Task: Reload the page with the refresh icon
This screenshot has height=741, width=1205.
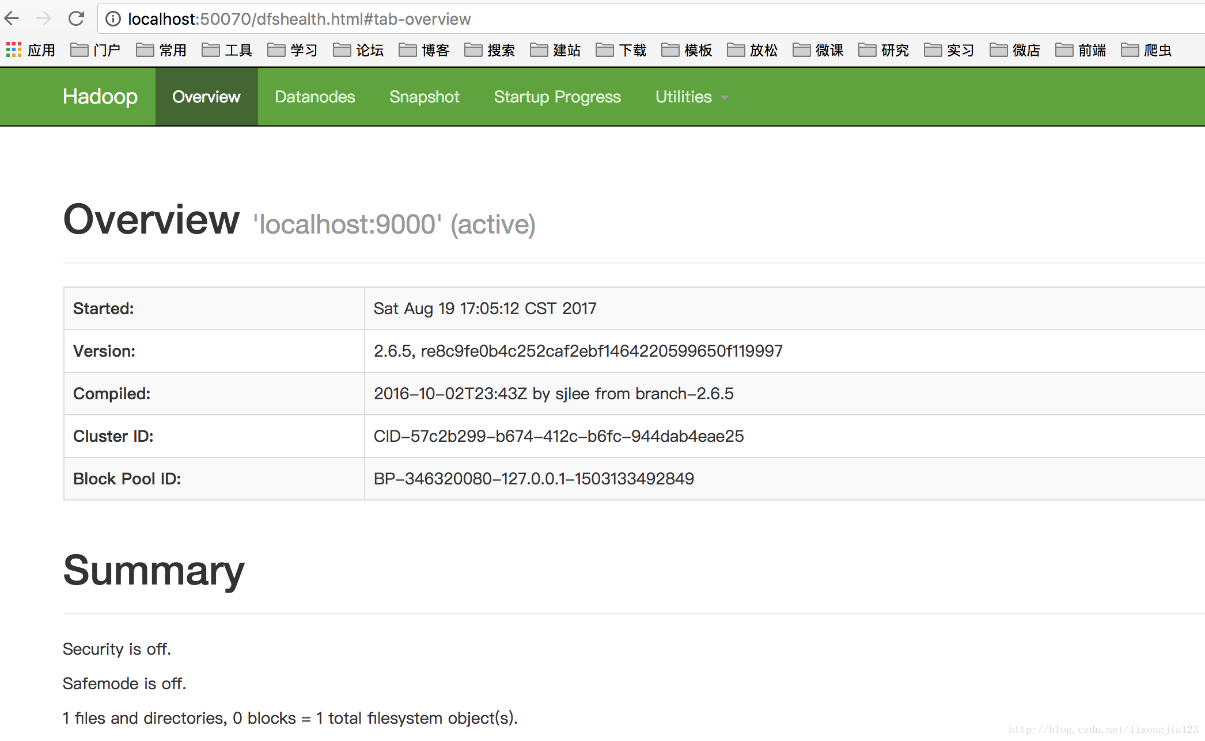Action: pos(76,18)
